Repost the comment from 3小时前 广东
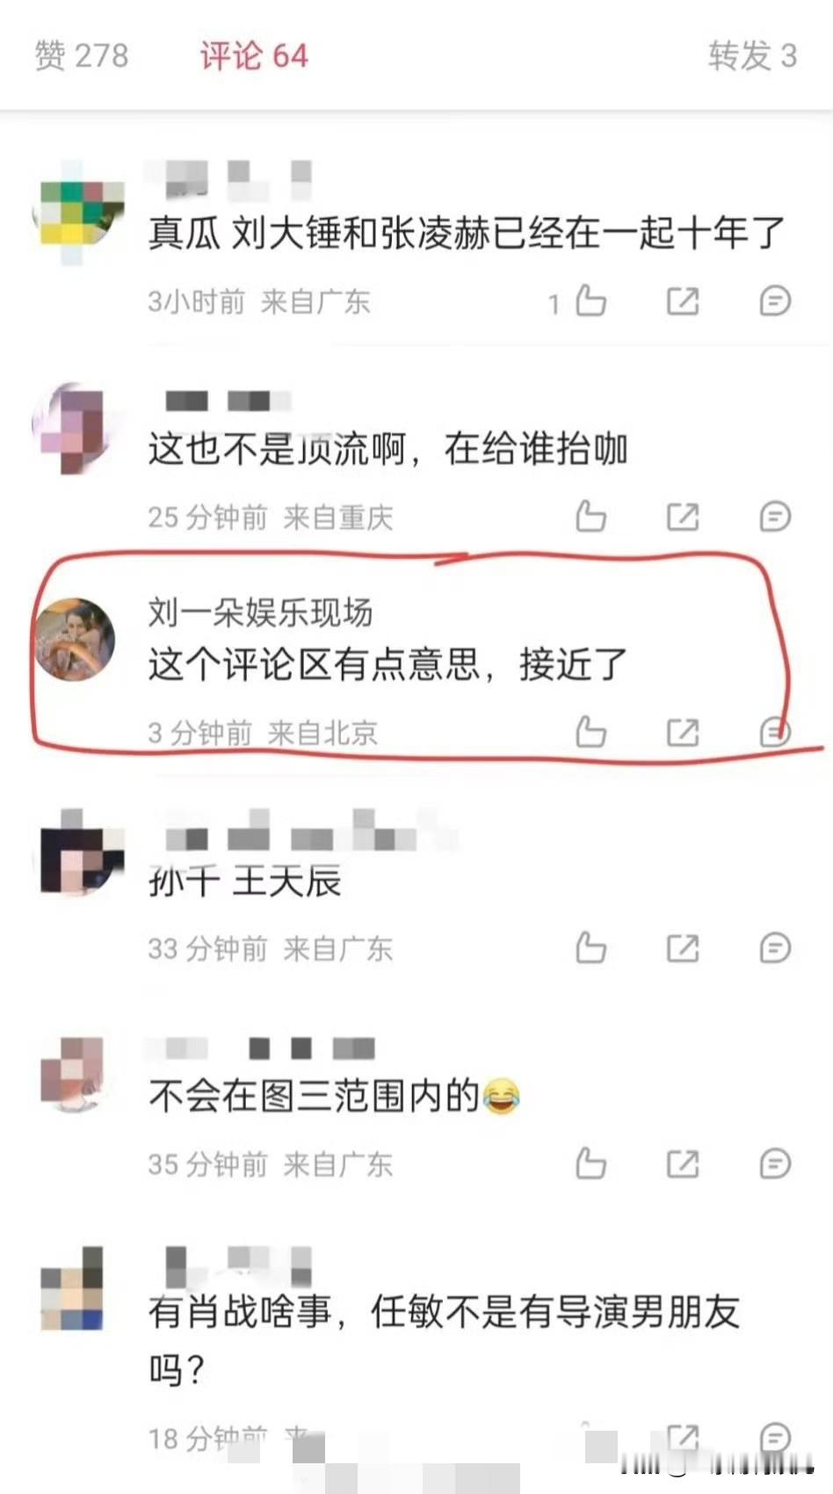This screenshot has width=833, height=1494. (683, 301)
